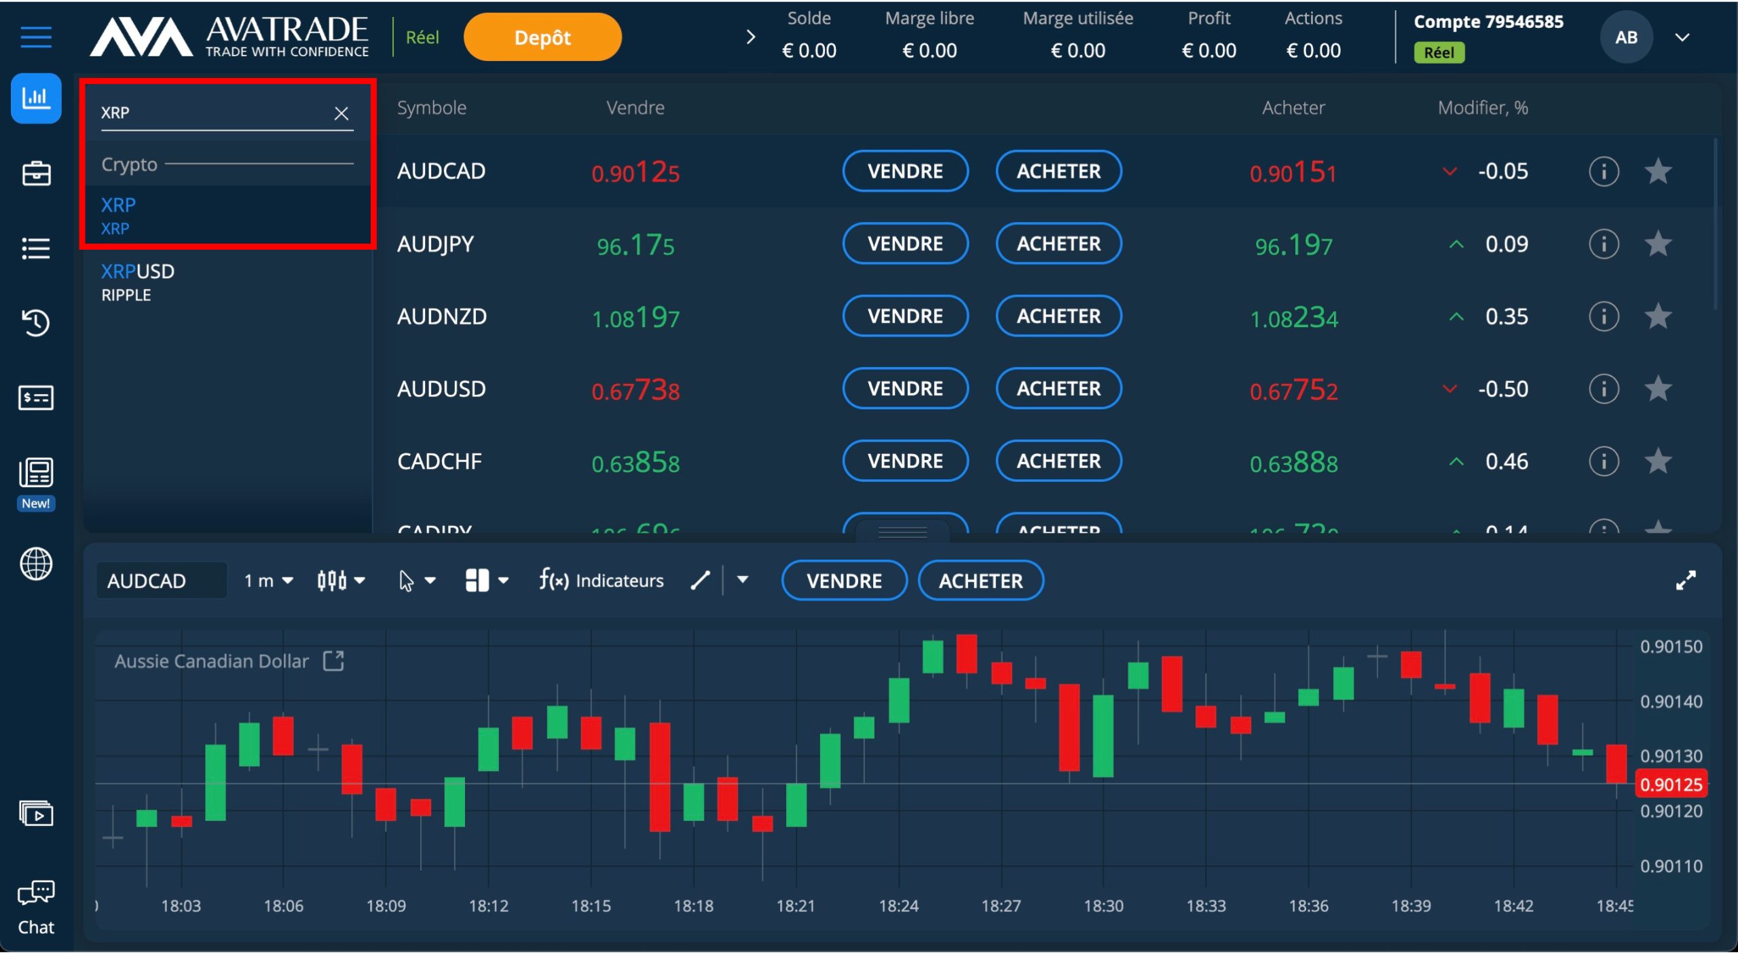Select the XRPUSD RIPPLE search result
1738x954 pixels.
tap(227, 282)
